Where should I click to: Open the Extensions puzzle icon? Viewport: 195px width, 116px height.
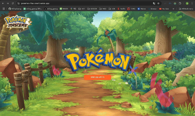click(180, 3)
